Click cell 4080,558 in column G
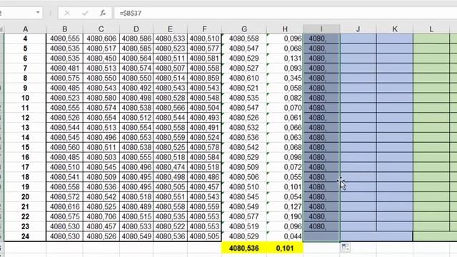This screenshot has height=257, width=457. click(244, 39)
